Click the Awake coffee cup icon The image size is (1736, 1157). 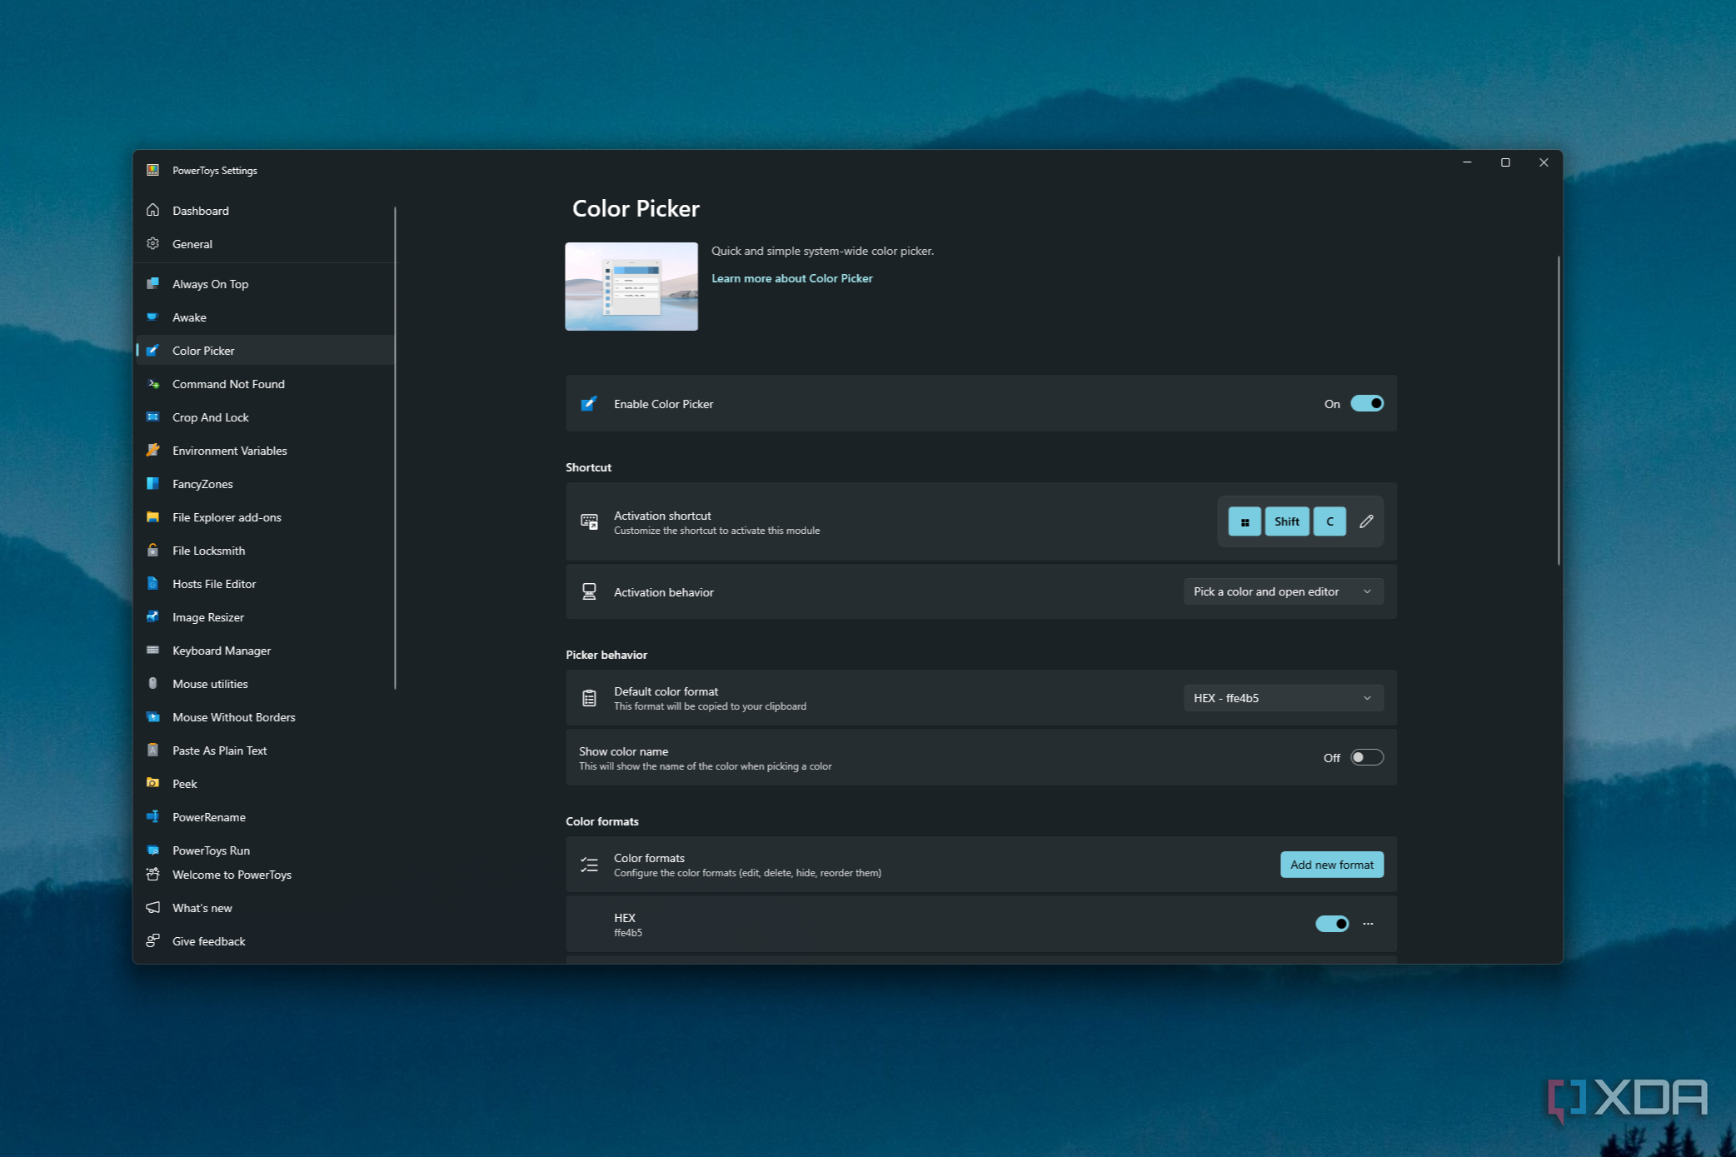[x=152, y=317]
